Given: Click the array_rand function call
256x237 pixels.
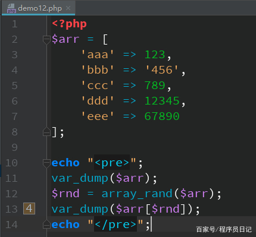Looking at the screenshot, I should tap(137, 194).
